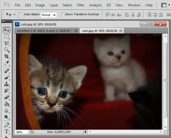Open the Image menu
This screenshot has width=171, height=138.
(x=40, y=5)
